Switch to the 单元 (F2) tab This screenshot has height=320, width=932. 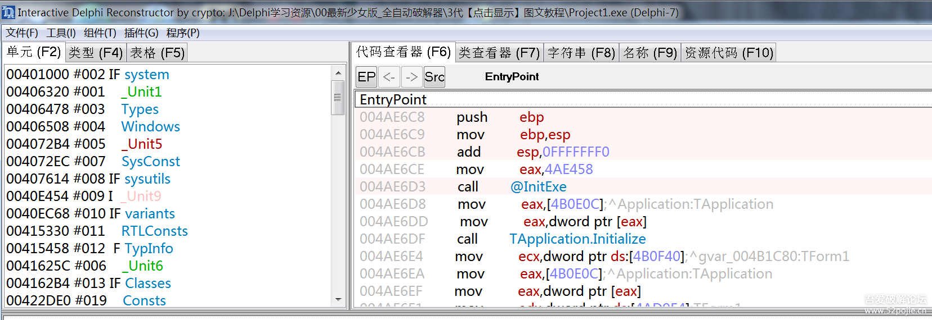(x=34, y=52)
